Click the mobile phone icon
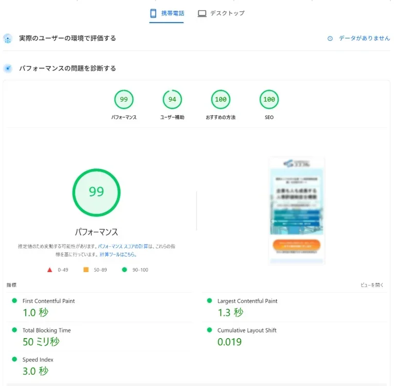The height and width of the screenshot is (386, 394). coord(153,13)
